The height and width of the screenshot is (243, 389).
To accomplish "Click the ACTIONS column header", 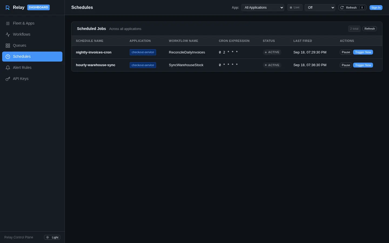I will point(347,41).
